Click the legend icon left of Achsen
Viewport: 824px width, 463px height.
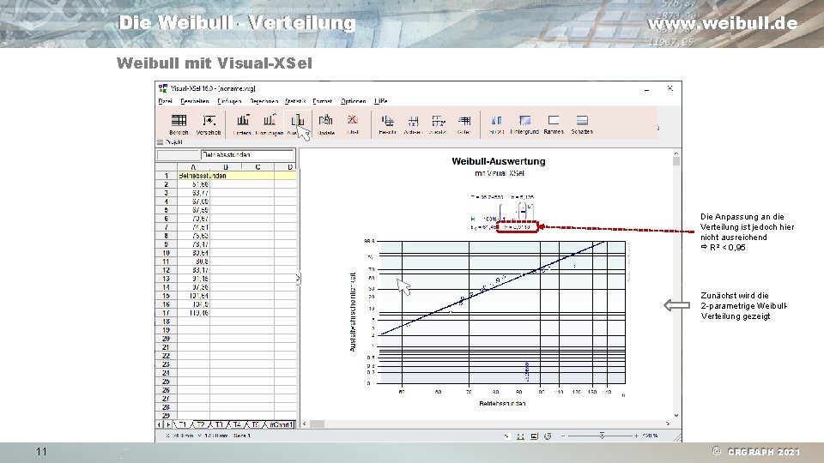(x=387, y=121)
